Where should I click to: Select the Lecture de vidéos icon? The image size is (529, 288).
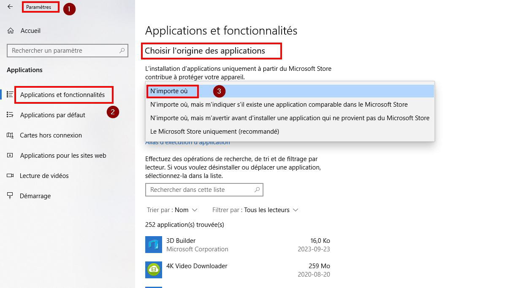pos(10,176)
